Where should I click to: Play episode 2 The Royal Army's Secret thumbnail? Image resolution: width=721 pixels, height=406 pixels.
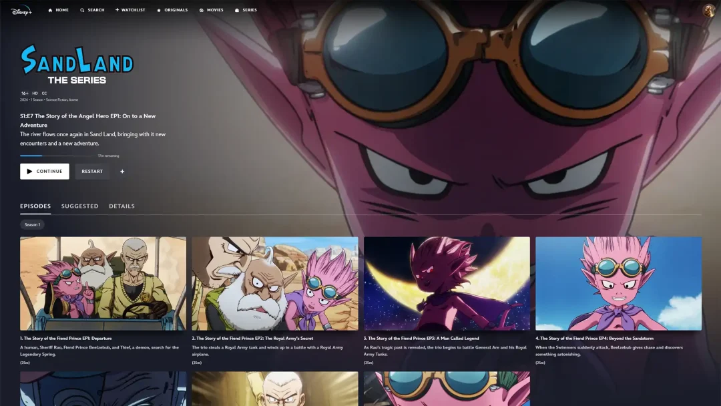tap(275, 284)
